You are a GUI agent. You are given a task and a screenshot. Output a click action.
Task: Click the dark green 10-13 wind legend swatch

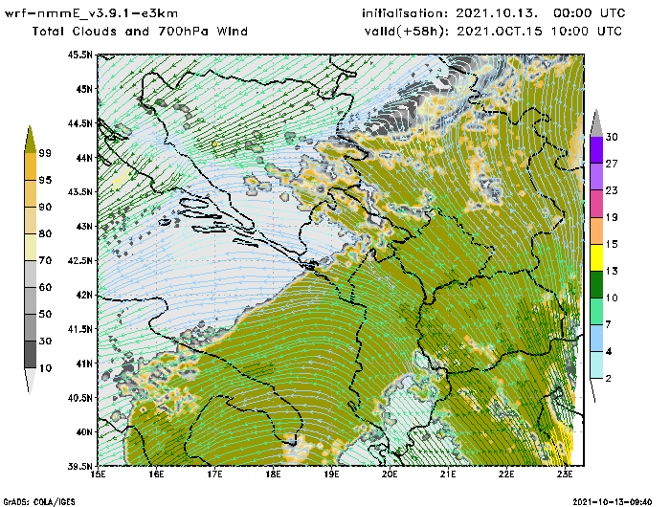click(x=596, y=284)
